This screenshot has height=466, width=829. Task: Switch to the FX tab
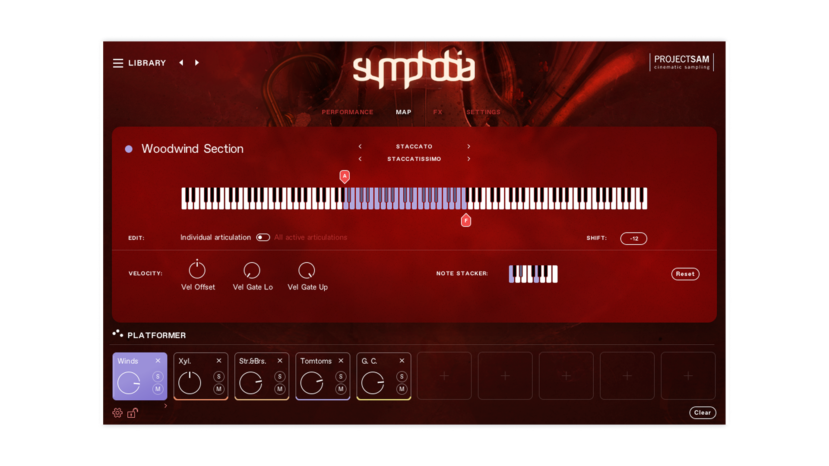point(438,112)
